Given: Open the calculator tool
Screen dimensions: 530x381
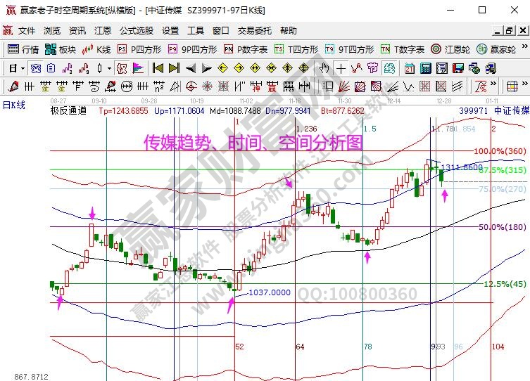Looking at the screenshot, I should (425, 68).
